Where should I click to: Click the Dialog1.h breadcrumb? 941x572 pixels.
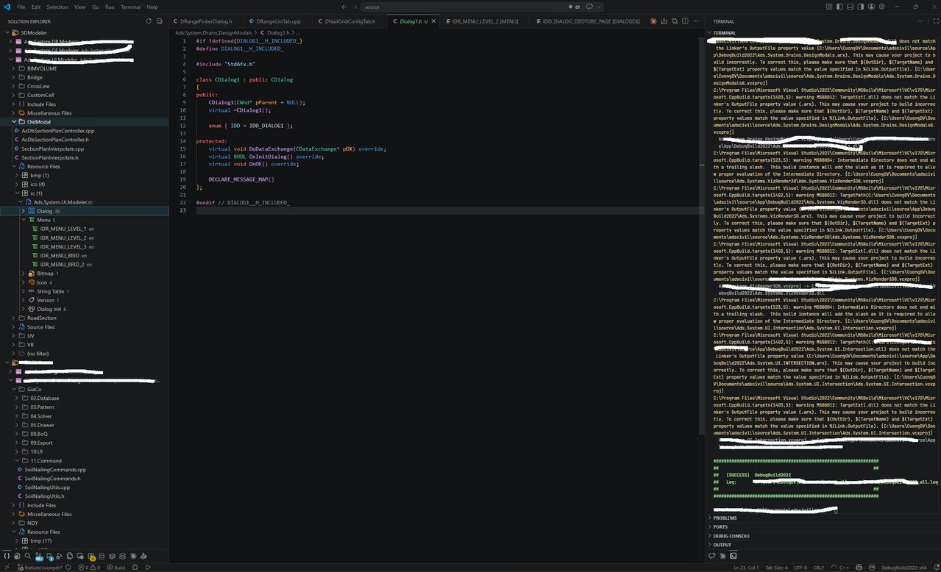pos(278,33)
